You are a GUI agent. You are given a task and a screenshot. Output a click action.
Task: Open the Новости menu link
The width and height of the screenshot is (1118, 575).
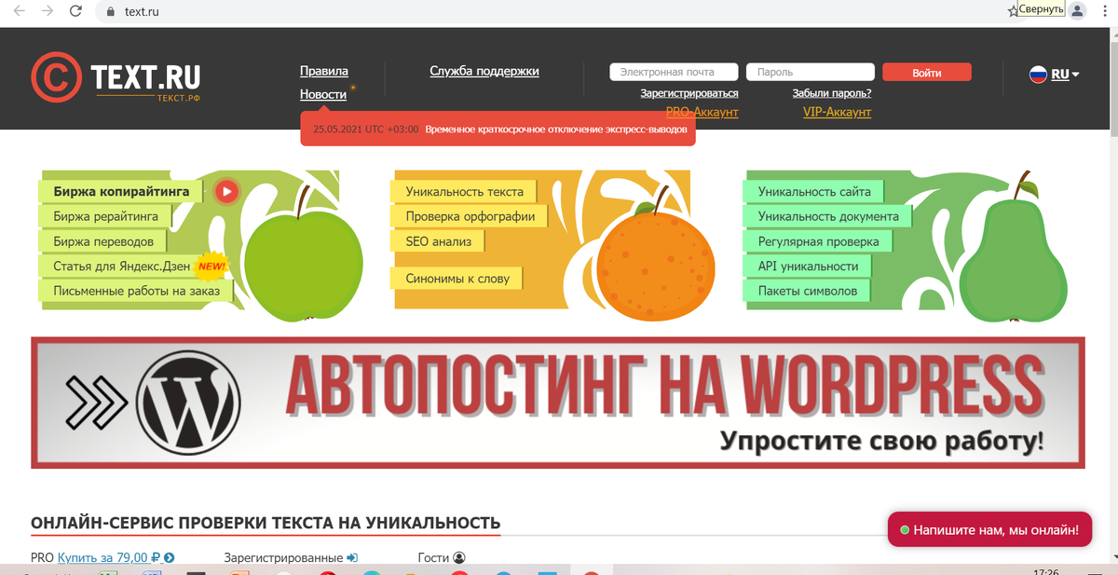click(323, 94)
